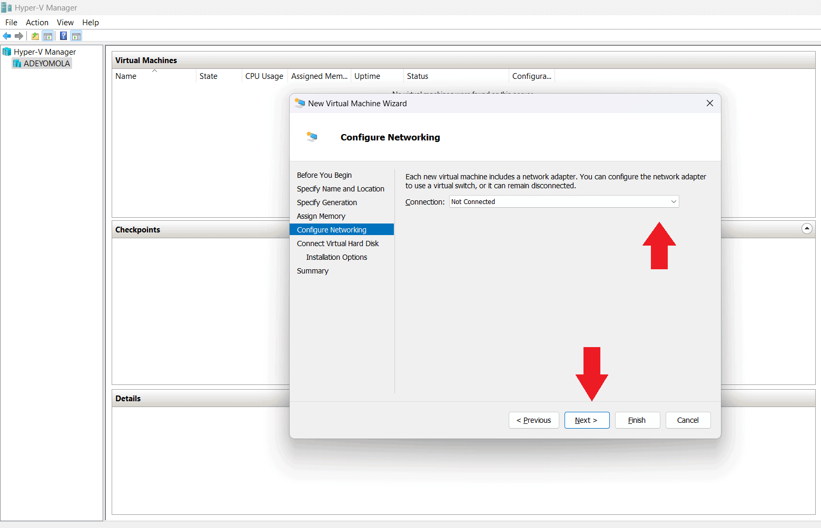
Task: Click the Hyper-V Manager title bar icon
Action: [6, 8]
